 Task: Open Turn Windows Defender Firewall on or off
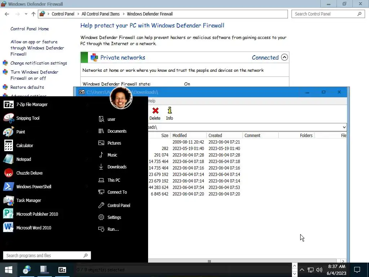(x=34, y=75)
